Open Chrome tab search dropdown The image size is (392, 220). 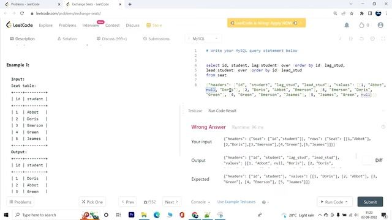[351, 4]
